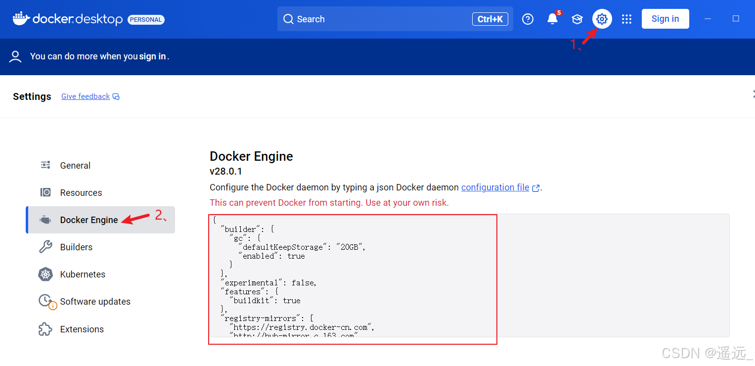Click the General sliders icon
This screenshot has height=366, width=755.
pos(45,165)
